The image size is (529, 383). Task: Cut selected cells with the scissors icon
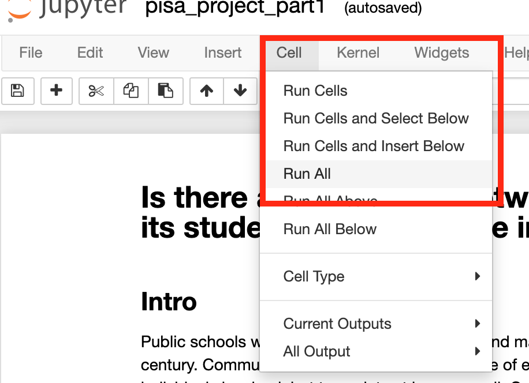point(96,91)
